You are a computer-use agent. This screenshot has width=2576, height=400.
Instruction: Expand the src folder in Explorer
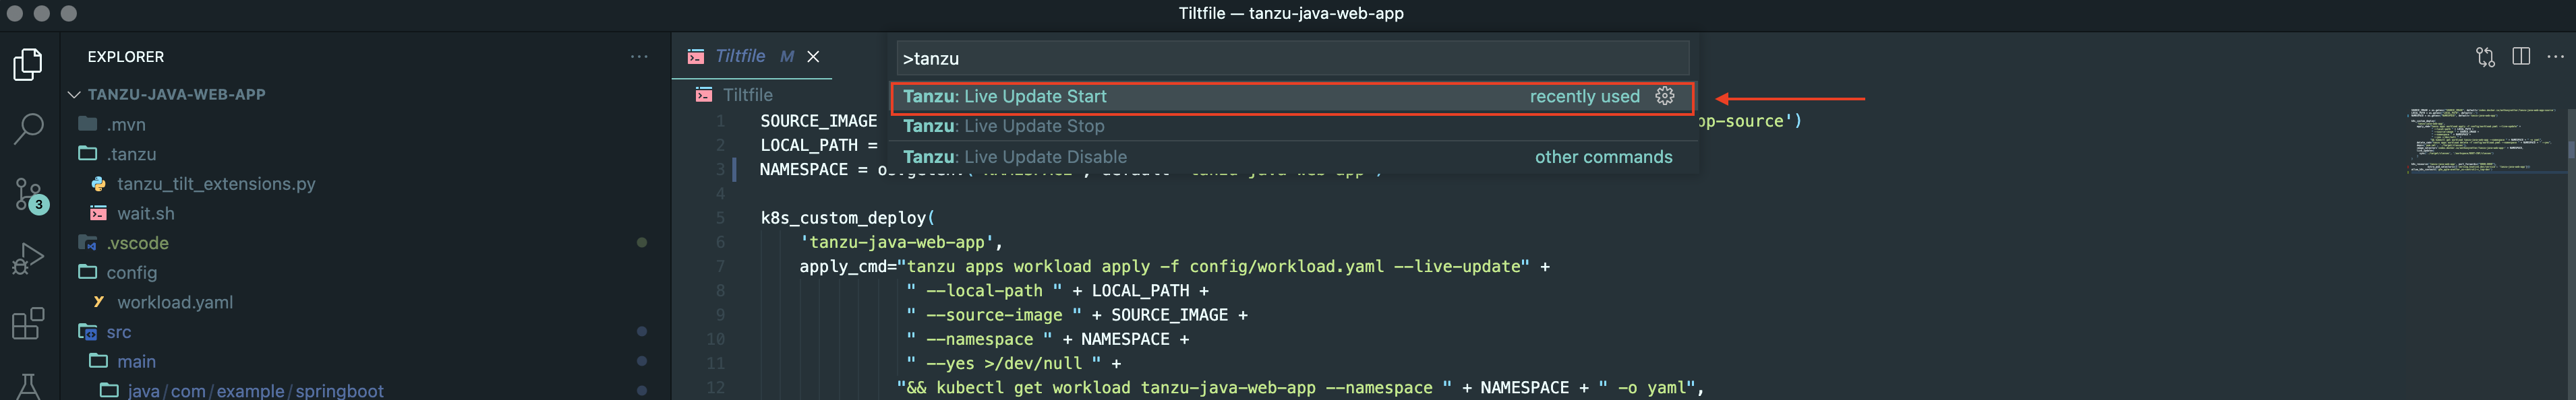point(118,332)
